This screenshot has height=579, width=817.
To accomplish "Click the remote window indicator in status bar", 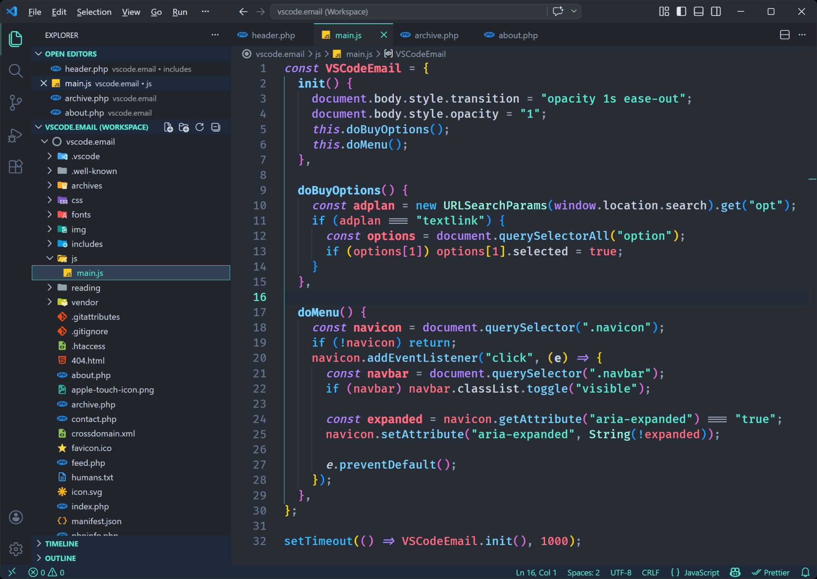I will (12, 572).
